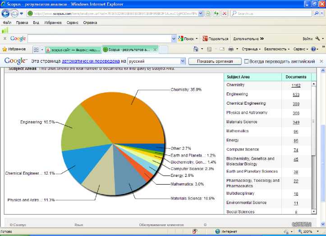Click the Subject Area column header
This screenshot has width=326, height=236.
[x=253, y=77]
